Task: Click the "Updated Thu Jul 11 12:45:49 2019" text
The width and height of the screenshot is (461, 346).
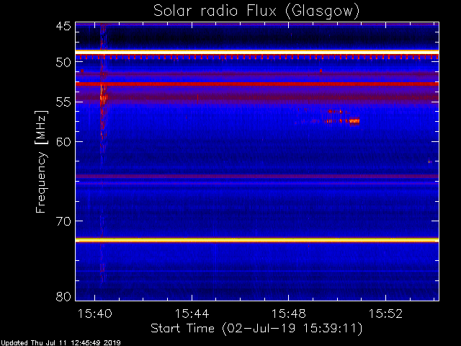Action: [61, 343]
